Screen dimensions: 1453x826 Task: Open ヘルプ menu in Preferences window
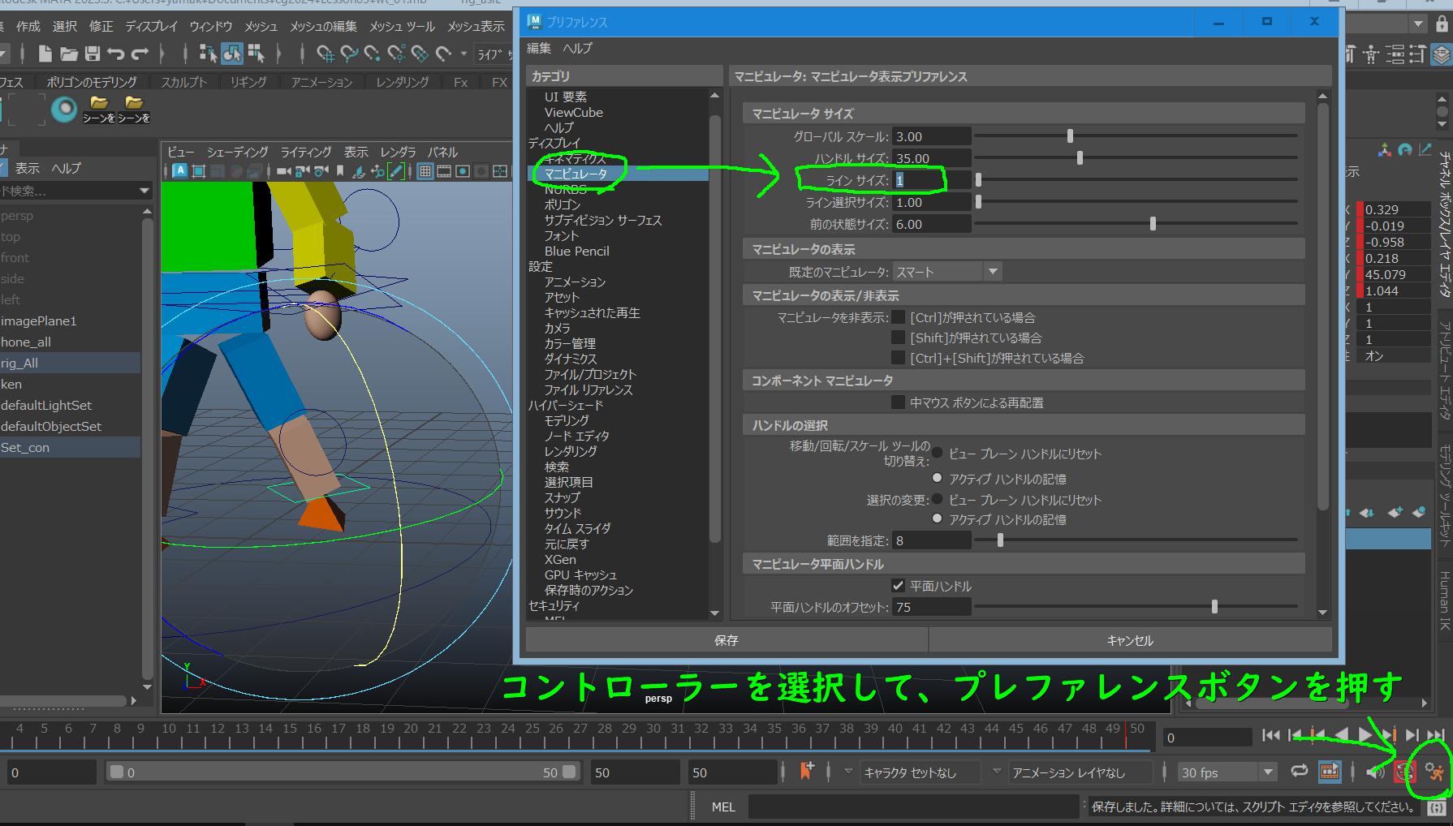[578, 49]
